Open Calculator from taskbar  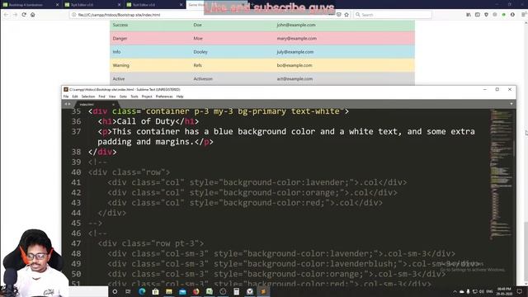(x=237, y=291)
